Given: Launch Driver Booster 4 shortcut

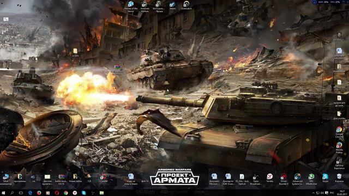Looking at the screenshot, I should (x=284, y=180).
